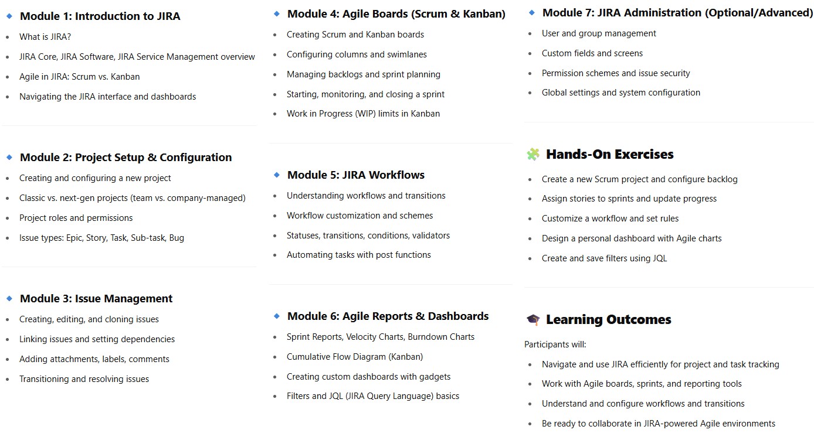The width and height of the screenshot is (814, 440).
Task: Click 'Custom fields and screens' item
Action: [x=592, y=53]
